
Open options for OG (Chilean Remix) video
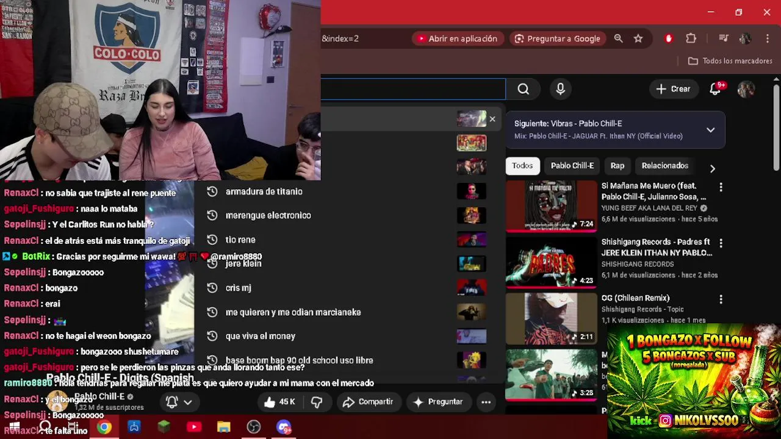(x=721, y=299)
